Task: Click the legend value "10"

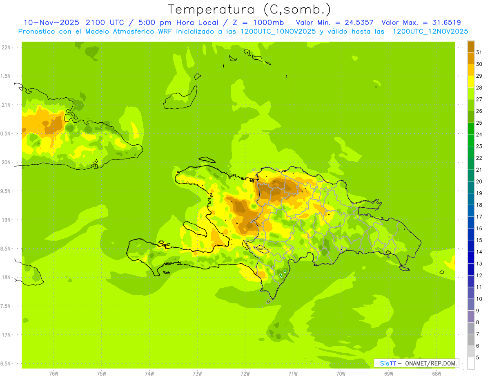Action: tap(479, 299)
